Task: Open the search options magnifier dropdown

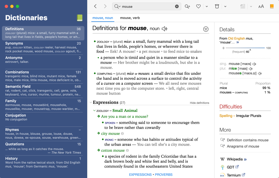Action: 117,6
